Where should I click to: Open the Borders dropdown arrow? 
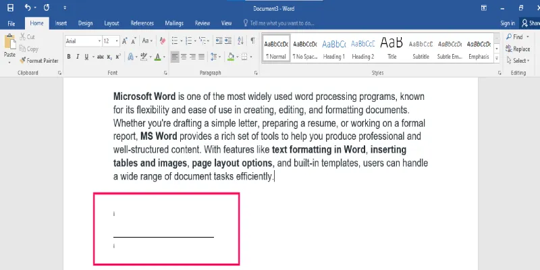pyautogui.click(x=251, y=57)
